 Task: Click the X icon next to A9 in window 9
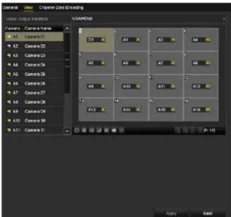pyautogui.click(x=103, y=87)
